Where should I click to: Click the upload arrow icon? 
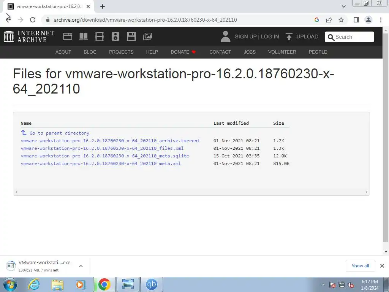tap(289, 36)
